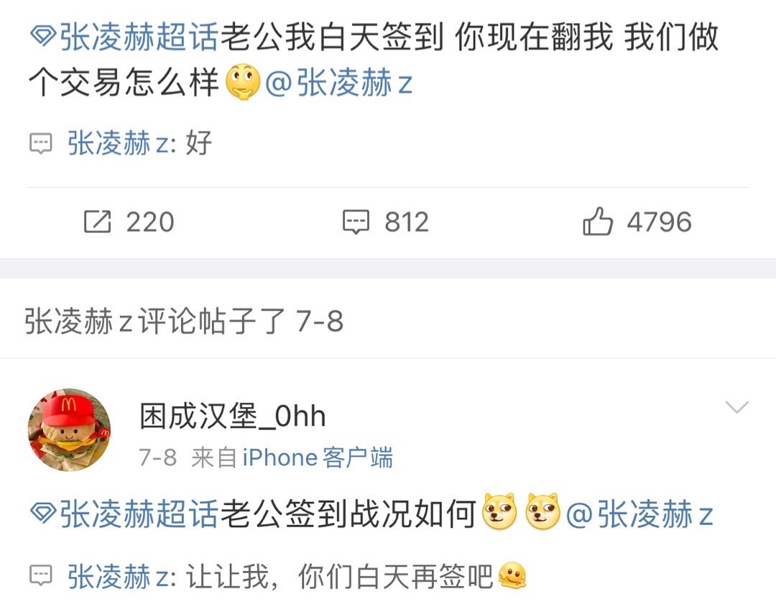Image resolution: width=776 pixels, height=607 pixels.
Task: Open iPhone客户端 source link
Action: 318,457
